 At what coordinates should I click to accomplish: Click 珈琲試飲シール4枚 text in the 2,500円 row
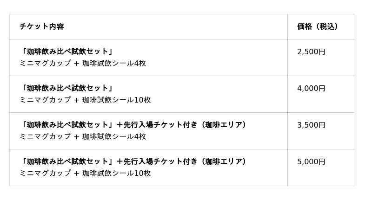coord(114,63)
